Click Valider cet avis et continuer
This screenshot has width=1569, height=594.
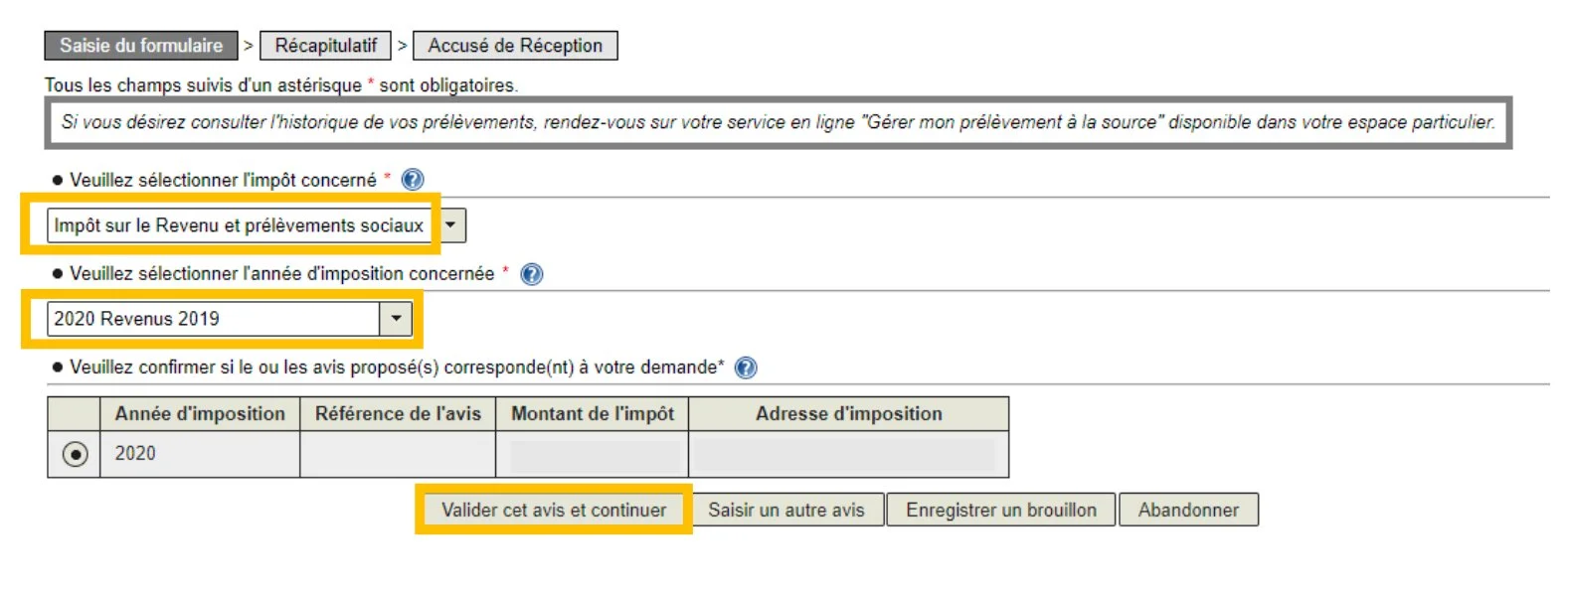[552, 509]
